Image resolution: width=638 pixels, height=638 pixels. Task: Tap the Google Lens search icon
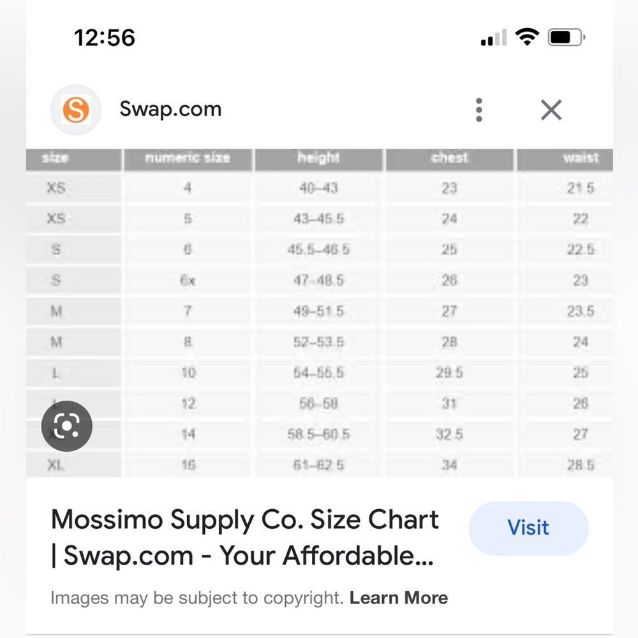coord(67,426)
